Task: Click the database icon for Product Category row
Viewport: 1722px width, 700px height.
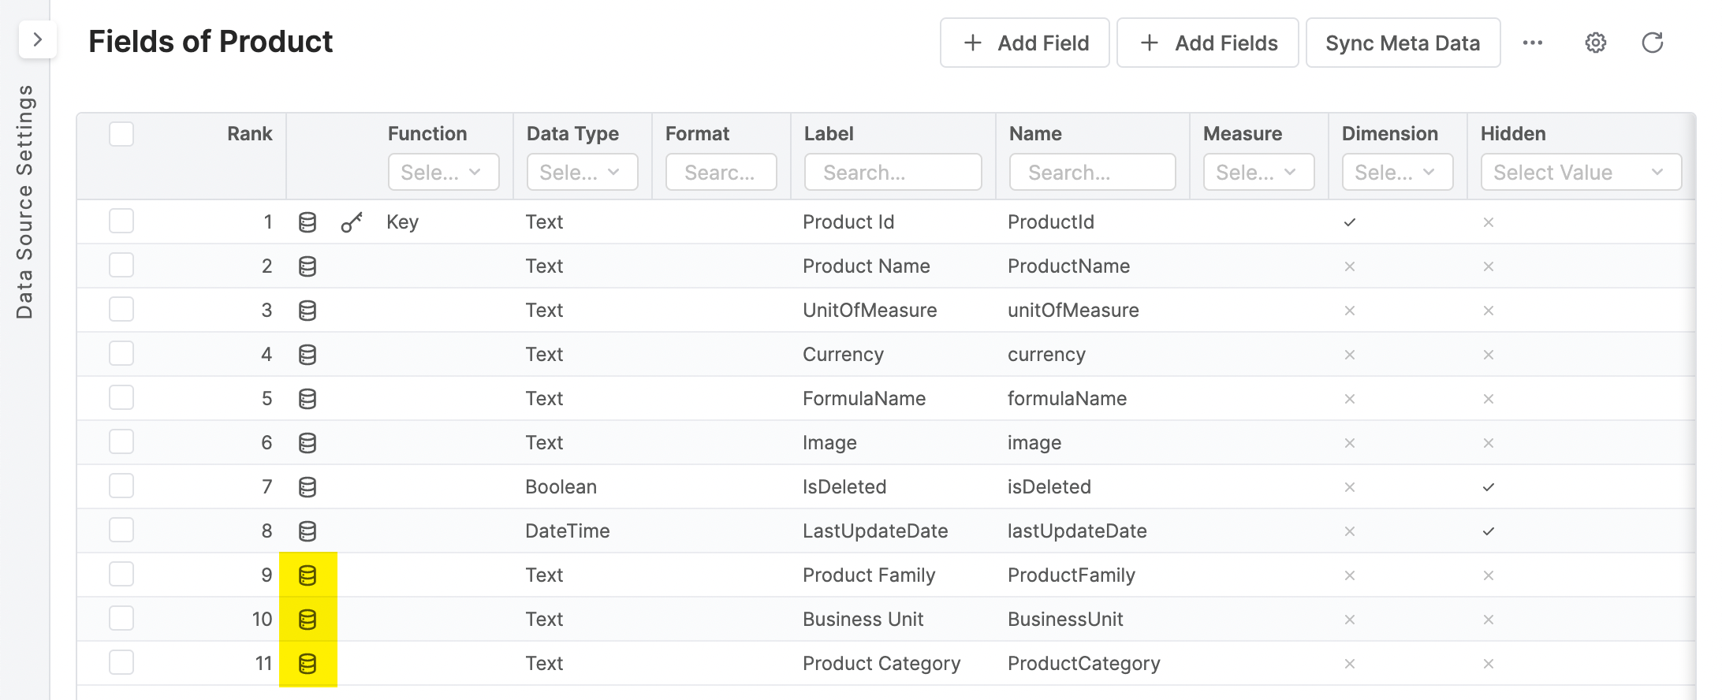Action: [x=307, y=664]
